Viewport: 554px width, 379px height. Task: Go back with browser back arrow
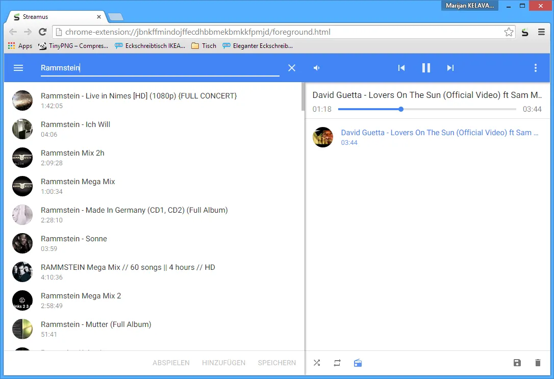pyautogui.click(x=13, y=32)
